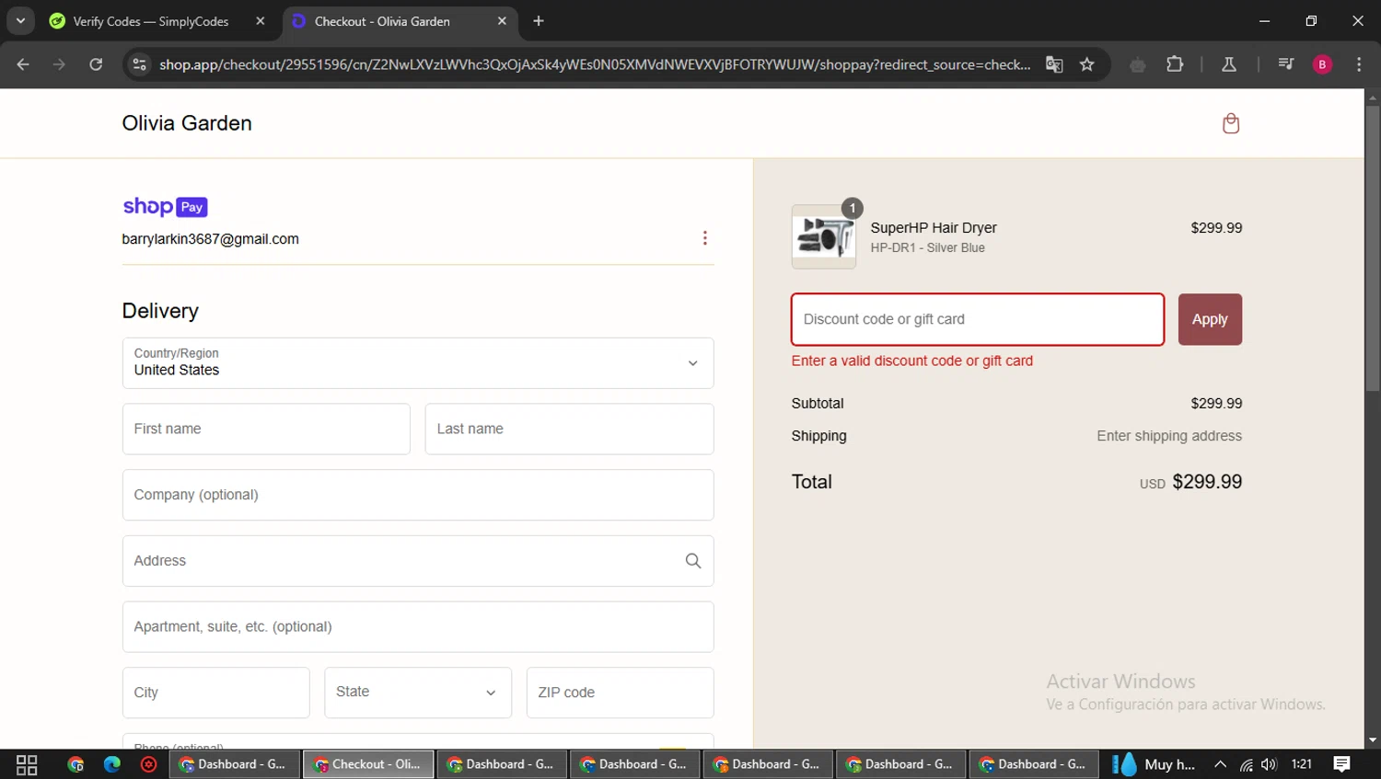1381x779 pixels.
Task: Click the Company (optional) field
Action: click(418, 495)
